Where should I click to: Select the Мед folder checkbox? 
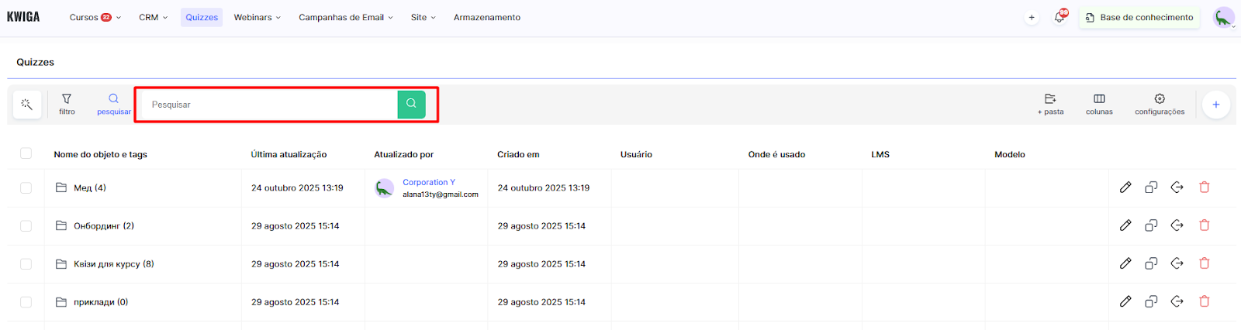click(26, 187)
